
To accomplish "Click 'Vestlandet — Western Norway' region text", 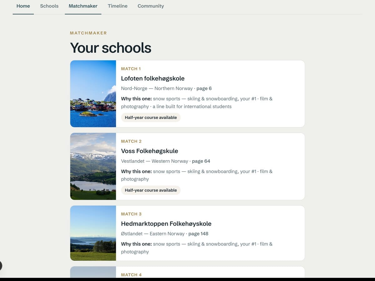I will coord(155,161).
